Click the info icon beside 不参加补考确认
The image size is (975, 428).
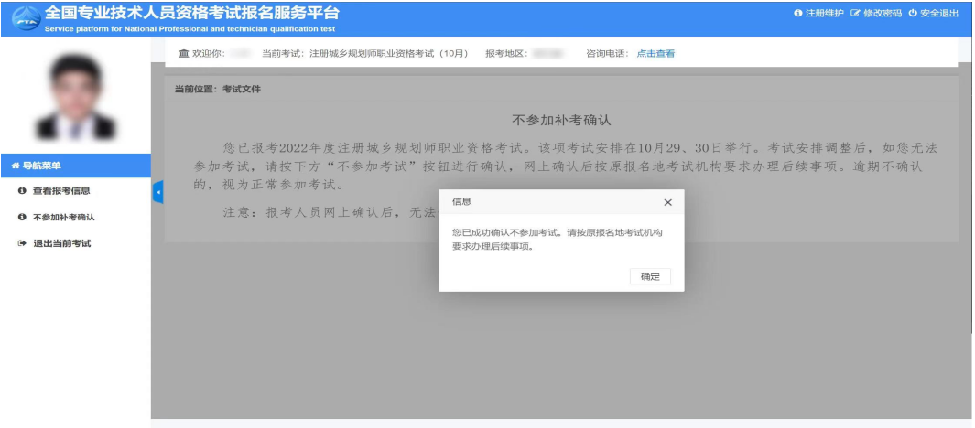[22, 218]
